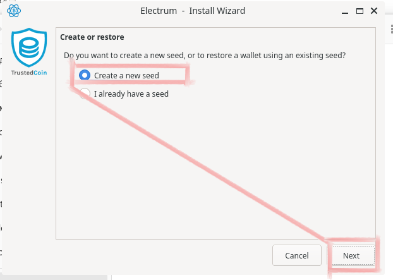
Task: Choose the "I already have a seed" radio button
Action: pyautogui.click(x=85, y=94)
